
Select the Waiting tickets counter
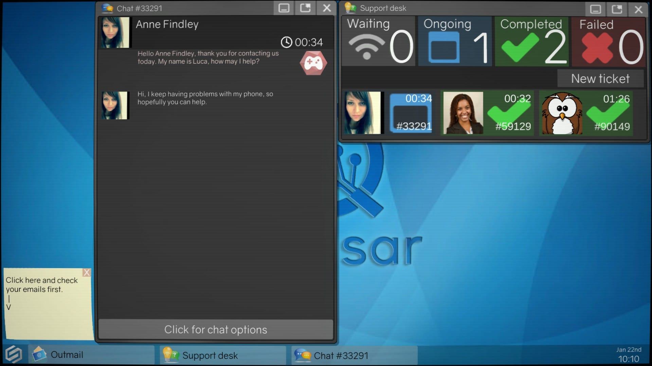378,41
